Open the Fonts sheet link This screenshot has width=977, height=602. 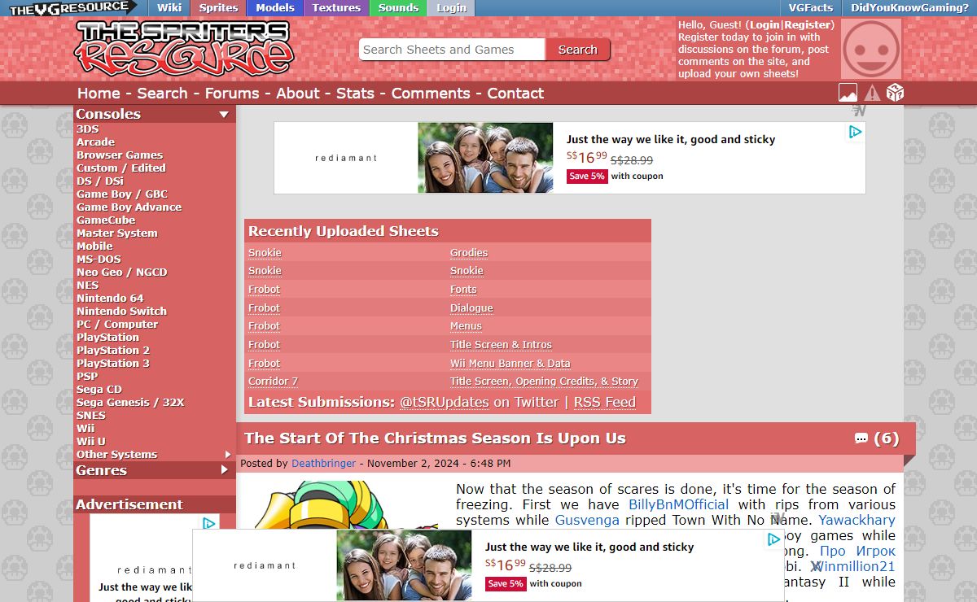(463, 290)
